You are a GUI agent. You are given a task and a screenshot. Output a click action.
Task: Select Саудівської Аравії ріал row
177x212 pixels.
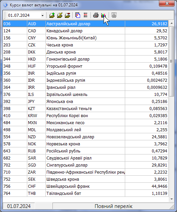85,158
